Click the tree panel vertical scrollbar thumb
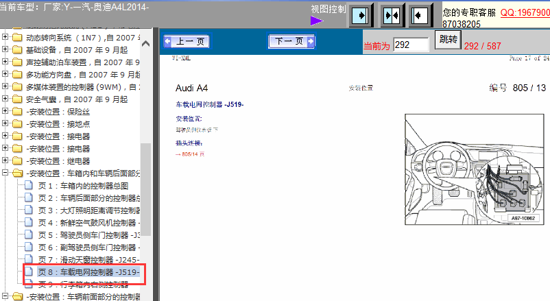The image size is (550, 301). coord(145,189)
